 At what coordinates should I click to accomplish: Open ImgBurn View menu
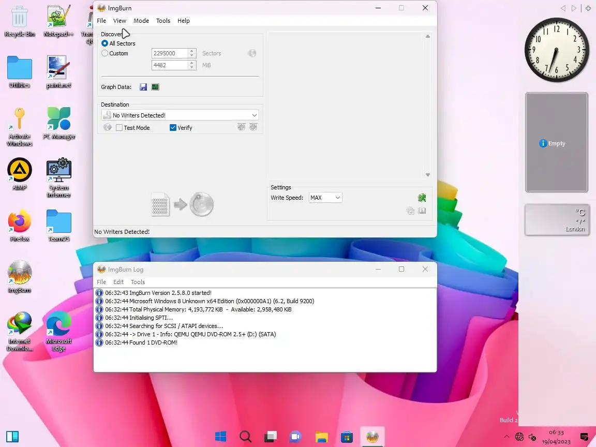(120, 21)
